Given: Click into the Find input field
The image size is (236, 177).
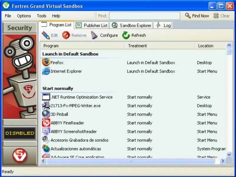Looking at the screenshot, I should (x=145, y=16).
